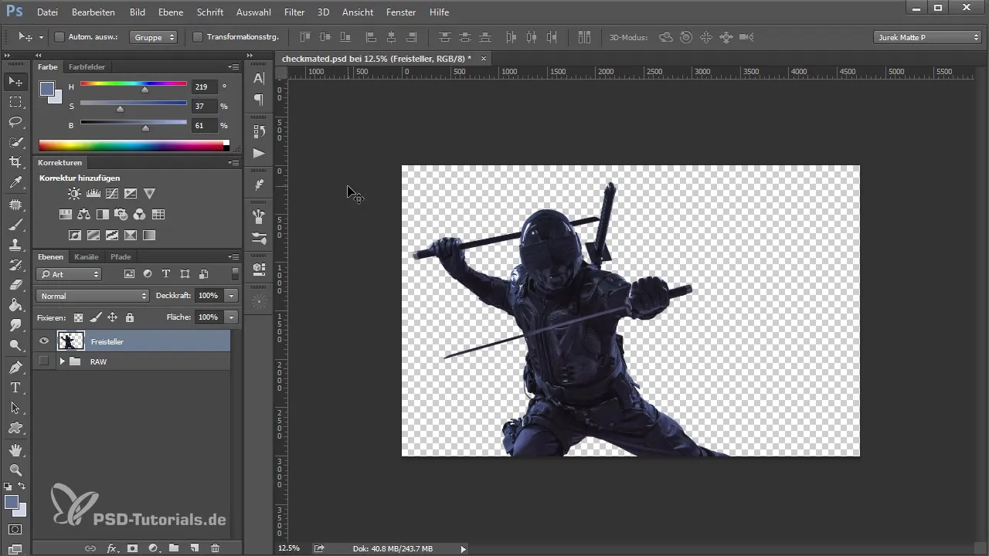Hide the Freisteller layer
The width and height of the screenshot is (989, 556).
coord(44,341)
